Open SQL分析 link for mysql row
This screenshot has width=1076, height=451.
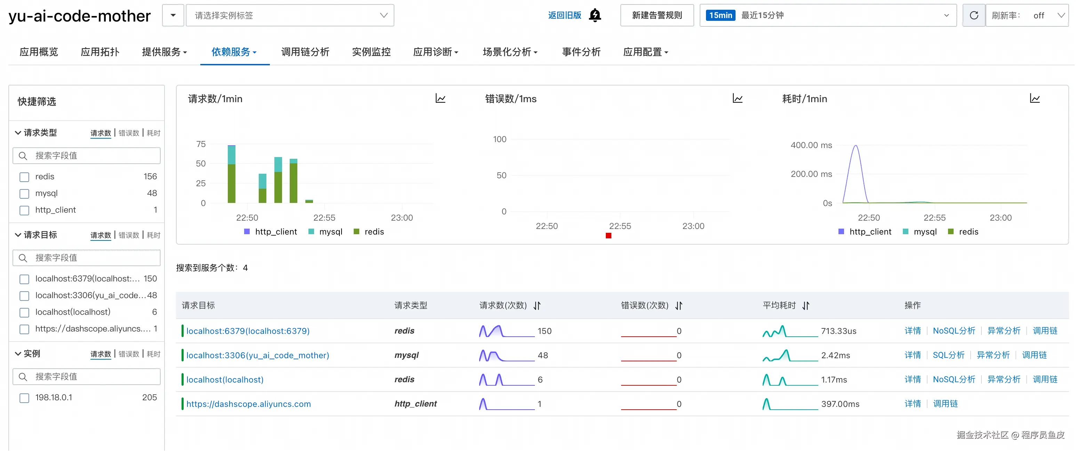(x=948, y=355)
